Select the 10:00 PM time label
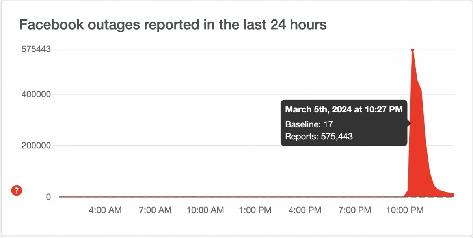Screen dimensions: 473x238 [405, 210]
